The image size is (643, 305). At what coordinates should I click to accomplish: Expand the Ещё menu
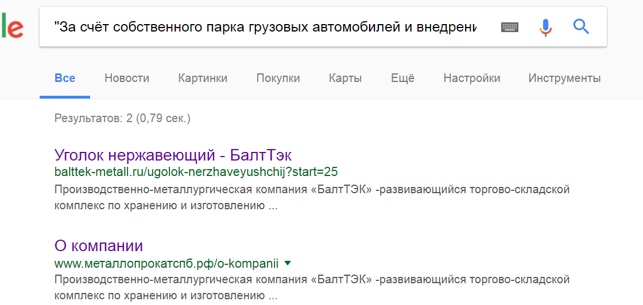[x=402, y=79]
